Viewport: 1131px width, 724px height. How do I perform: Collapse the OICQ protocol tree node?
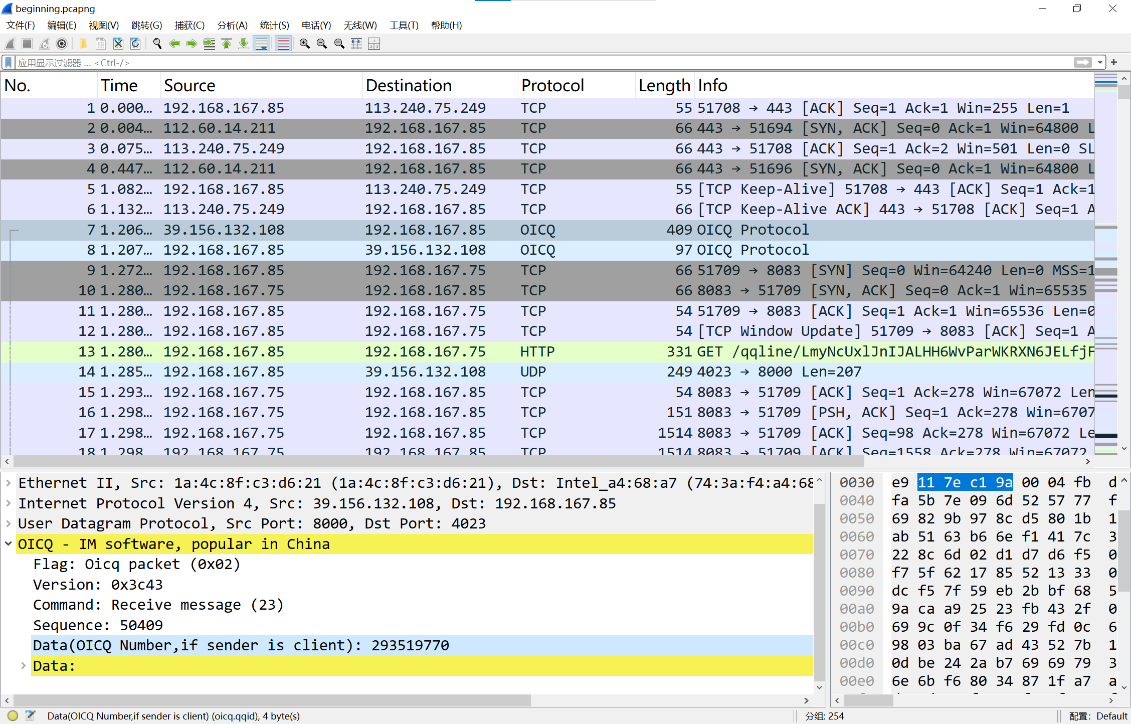tap(9, 544)
